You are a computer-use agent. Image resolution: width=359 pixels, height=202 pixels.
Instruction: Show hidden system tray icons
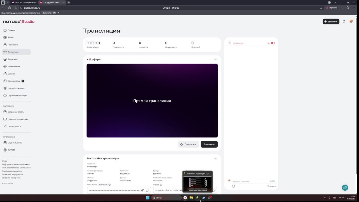coord(325,198)
